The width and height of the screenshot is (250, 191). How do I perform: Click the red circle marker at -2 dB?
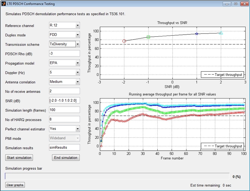124,41
